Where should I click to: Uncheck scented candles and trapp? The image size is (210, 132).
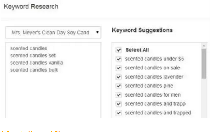(x=119, y=104)
